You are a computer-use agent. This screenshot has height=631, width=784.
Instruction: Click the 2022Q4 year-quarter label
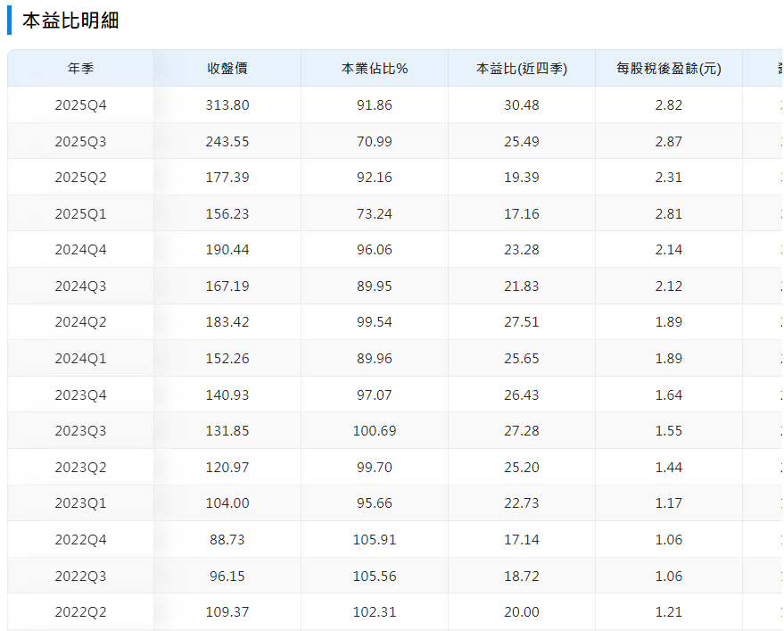point(80,539)
